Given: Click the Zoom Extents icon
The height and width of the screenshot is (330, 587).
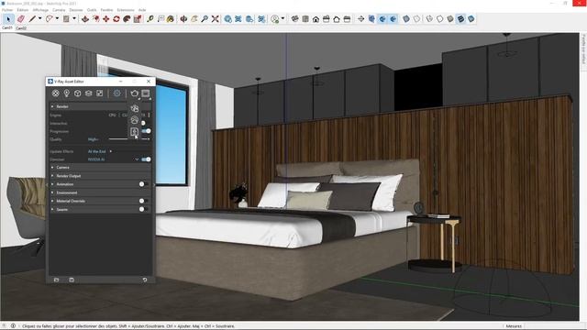Looking at the screenshot, I should point(215,18).
